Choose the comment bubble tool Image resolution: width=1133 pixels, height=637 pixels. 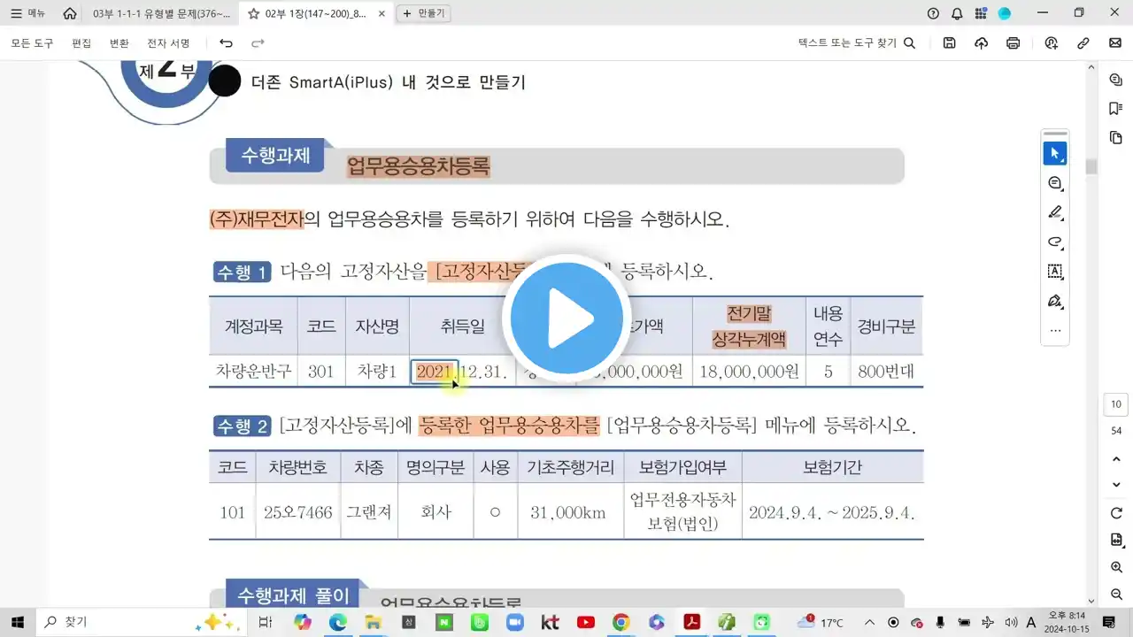coord(1054,183)
